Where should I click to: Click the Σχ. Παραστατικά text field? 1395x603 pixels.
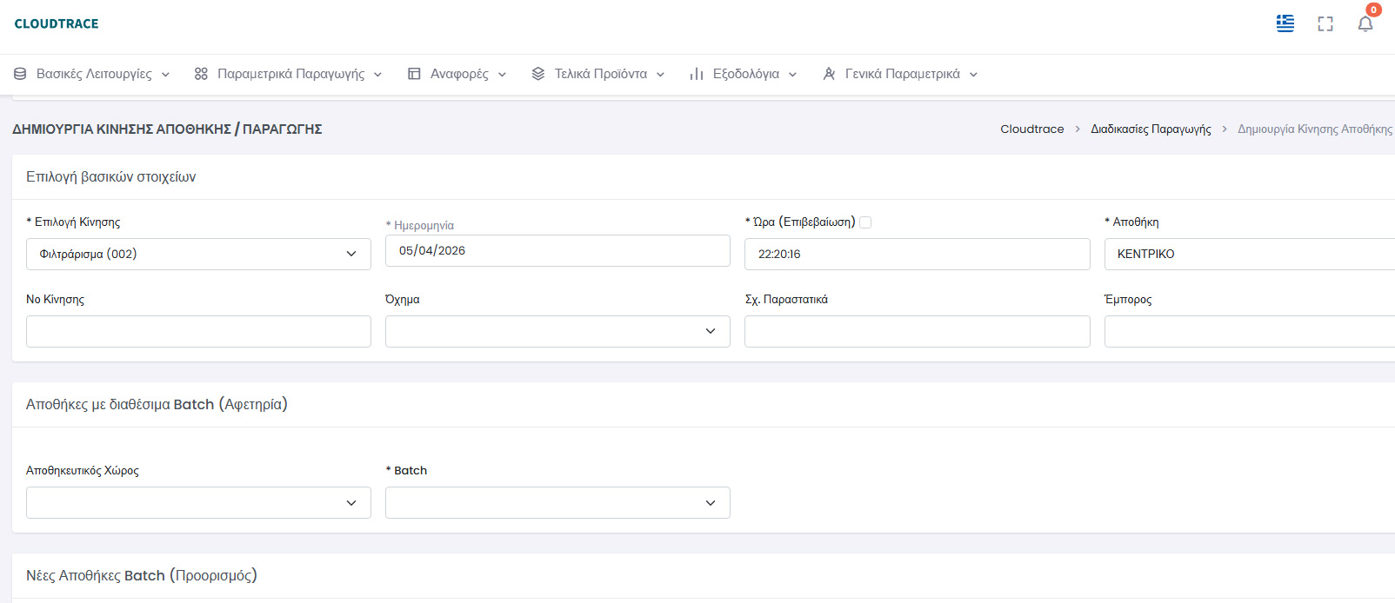click(917, 331)
